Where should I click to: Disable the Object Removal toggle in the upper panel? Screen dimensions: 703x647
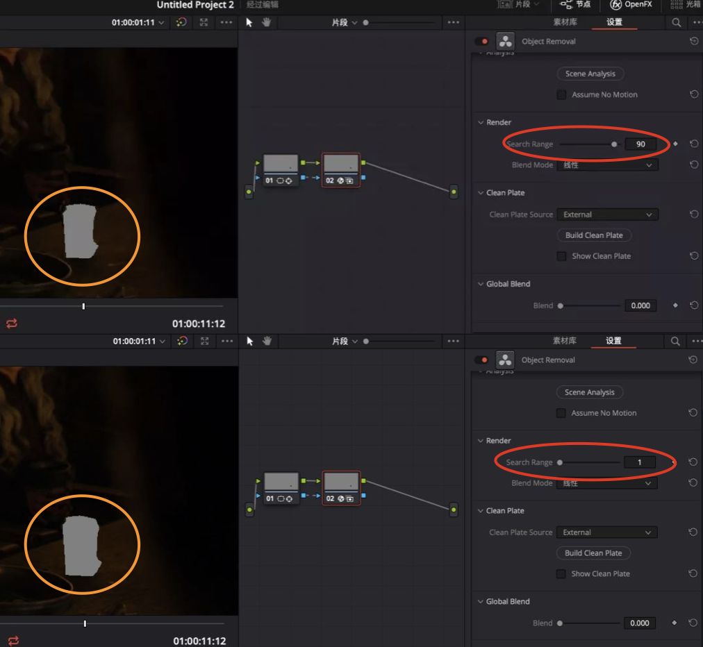481,41
